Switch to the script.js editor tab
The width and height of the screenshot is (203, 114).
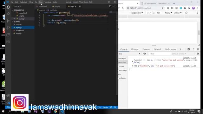coord(57,6)
